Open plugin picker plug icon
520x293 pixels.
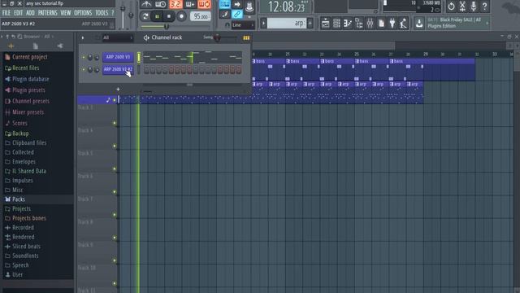click(x=392, y=24)
